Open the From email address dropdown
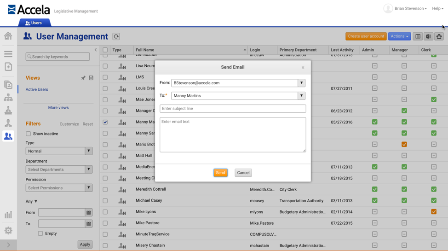448x251 pixels. (x=301, y=83)
